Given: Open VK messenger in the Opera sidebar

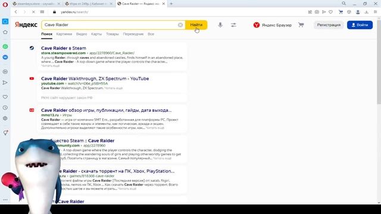Looking at the screenshot, I should click(5, 57).
